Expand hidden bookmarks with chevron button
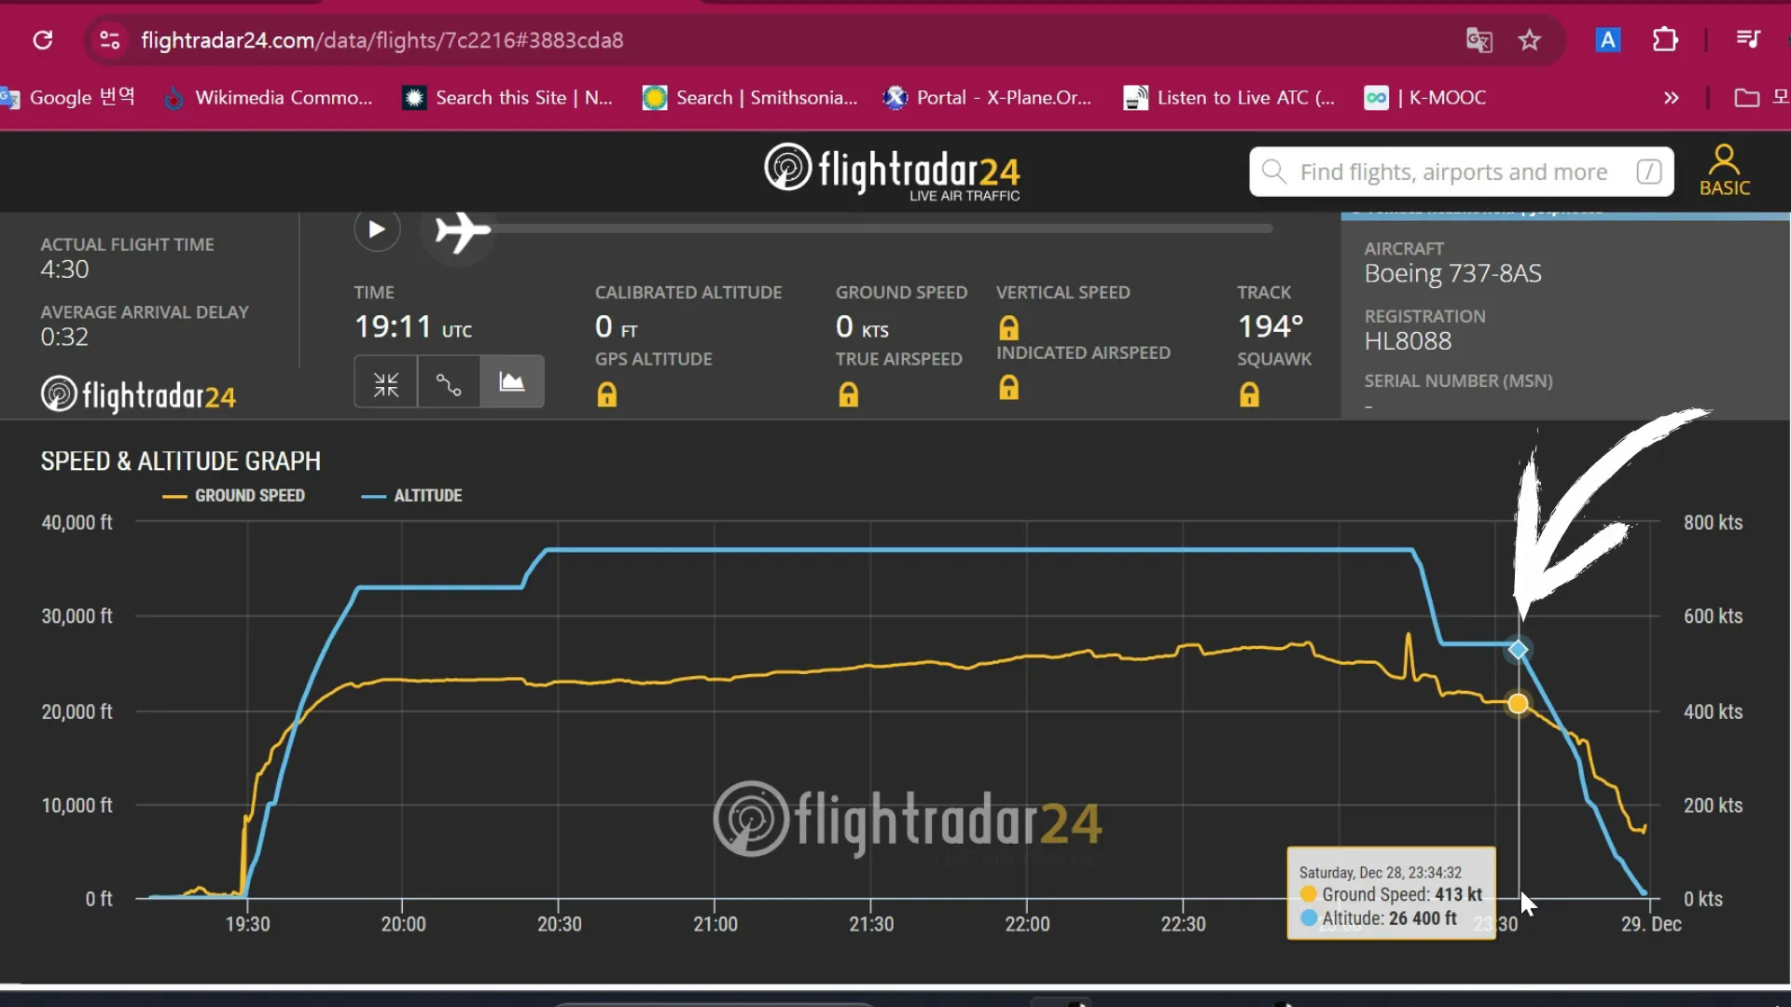This screenshot has height=1007, width=1791. pos(1672,97)
